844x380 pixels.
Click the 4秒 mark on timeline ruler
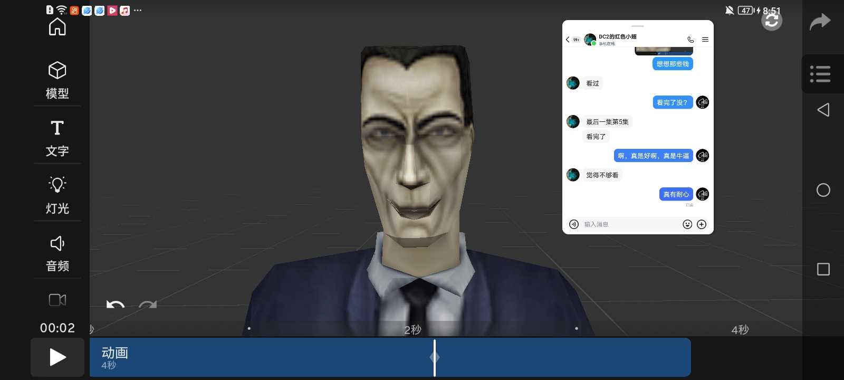tap(740, 330)
